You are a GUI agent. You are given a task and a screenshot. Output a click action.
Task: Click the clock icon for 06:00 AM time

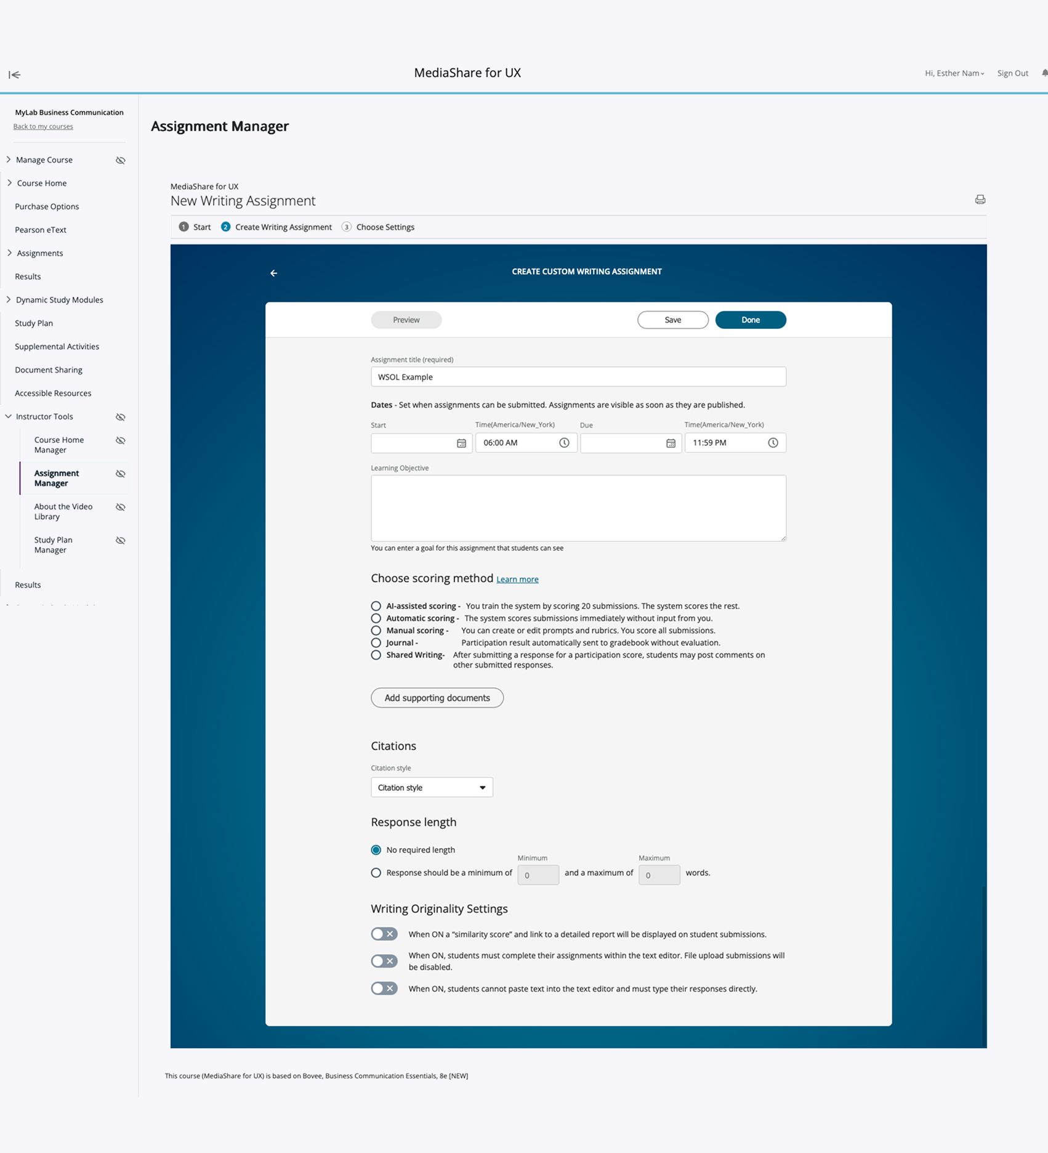point(564,443)
